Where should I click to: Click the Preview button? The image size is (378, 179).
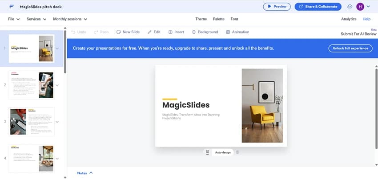click(277, 7)
